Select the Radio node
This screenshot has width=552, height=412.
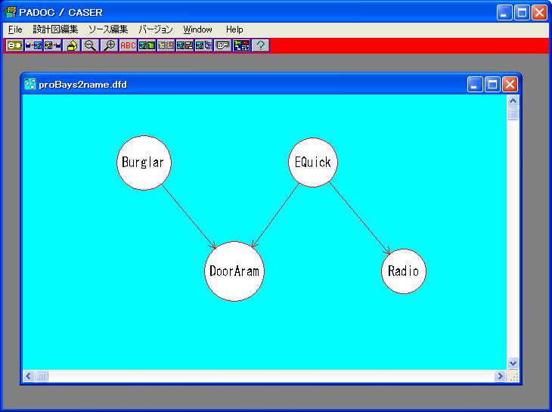point(403,271)
